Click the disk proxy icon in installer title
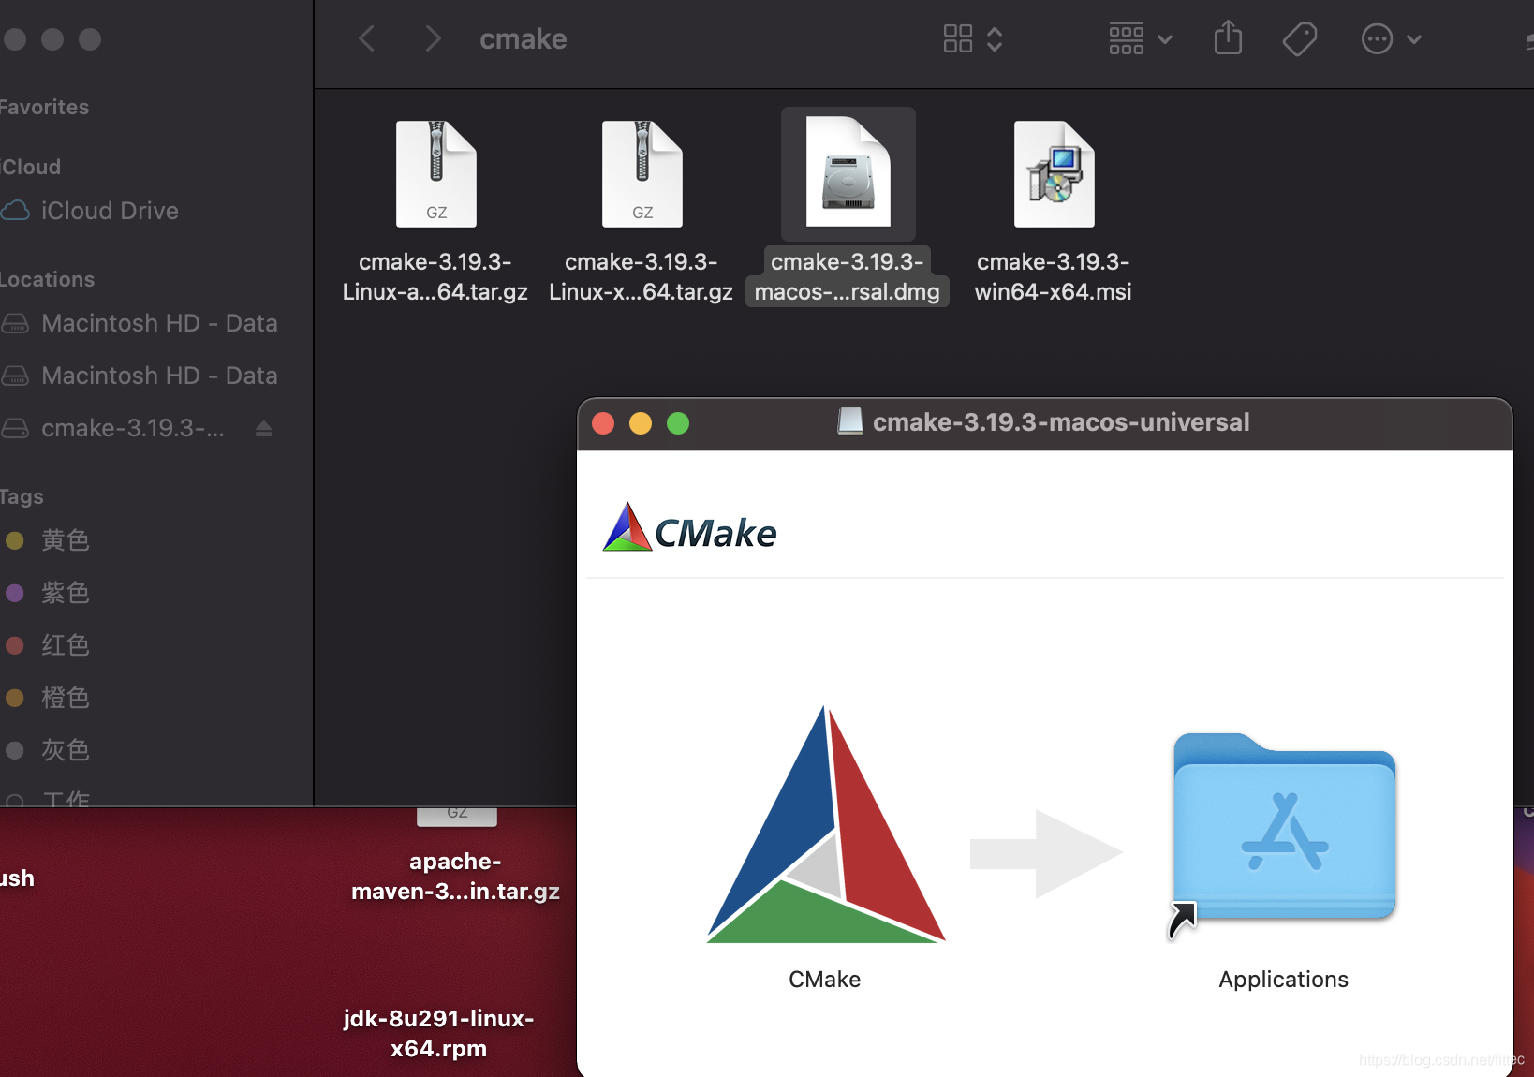This screenshot has width=1534, height=1077. [x=849, y=422]
